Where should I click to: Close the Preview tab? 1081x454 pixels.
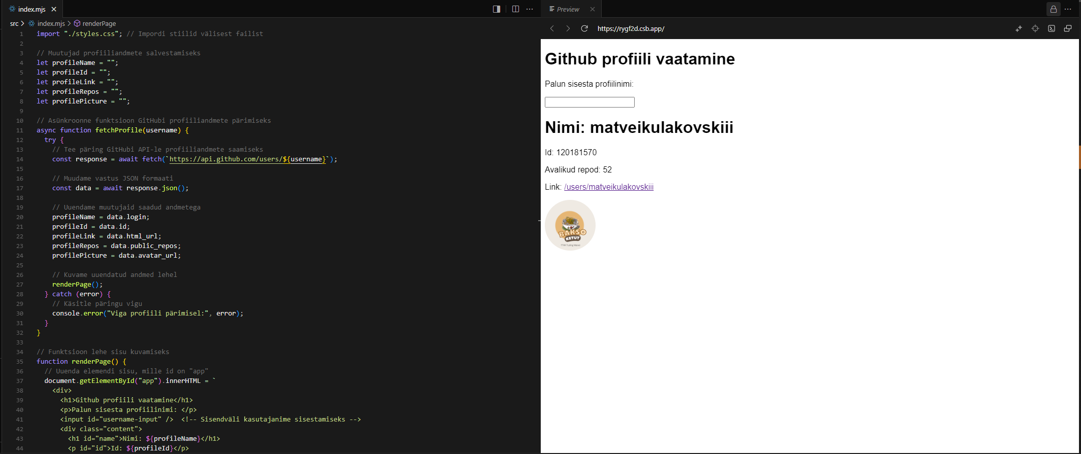point(593,9)
